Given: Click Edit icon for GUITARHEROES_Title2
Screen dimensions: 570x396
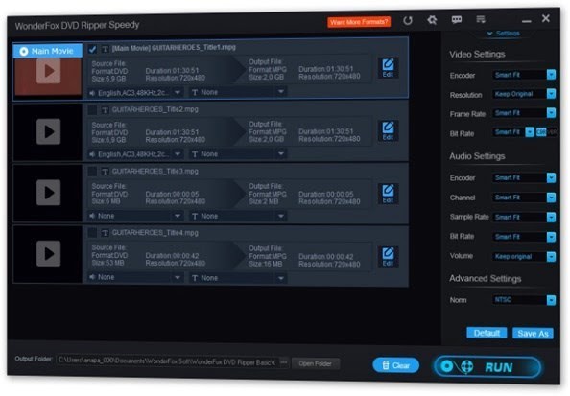Looking at the screenshot, I should (x=388, y=130).
